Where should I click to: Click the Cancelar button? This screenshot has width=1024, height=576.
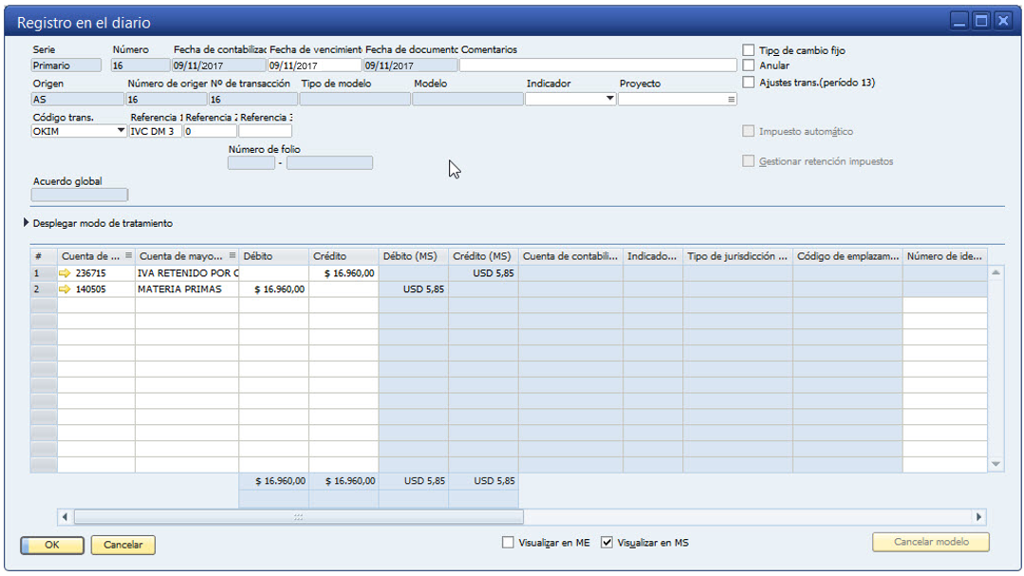tap(122, 545)
